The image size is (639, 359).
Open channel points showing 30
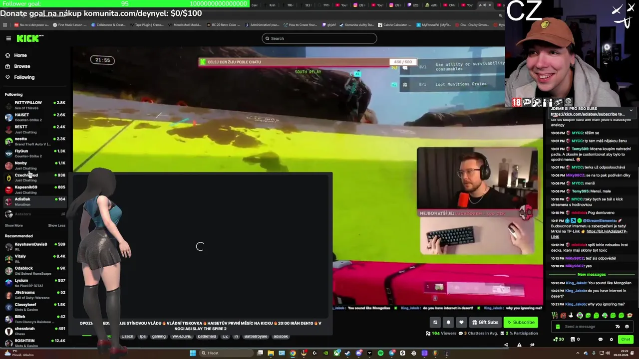pos(559,340)
